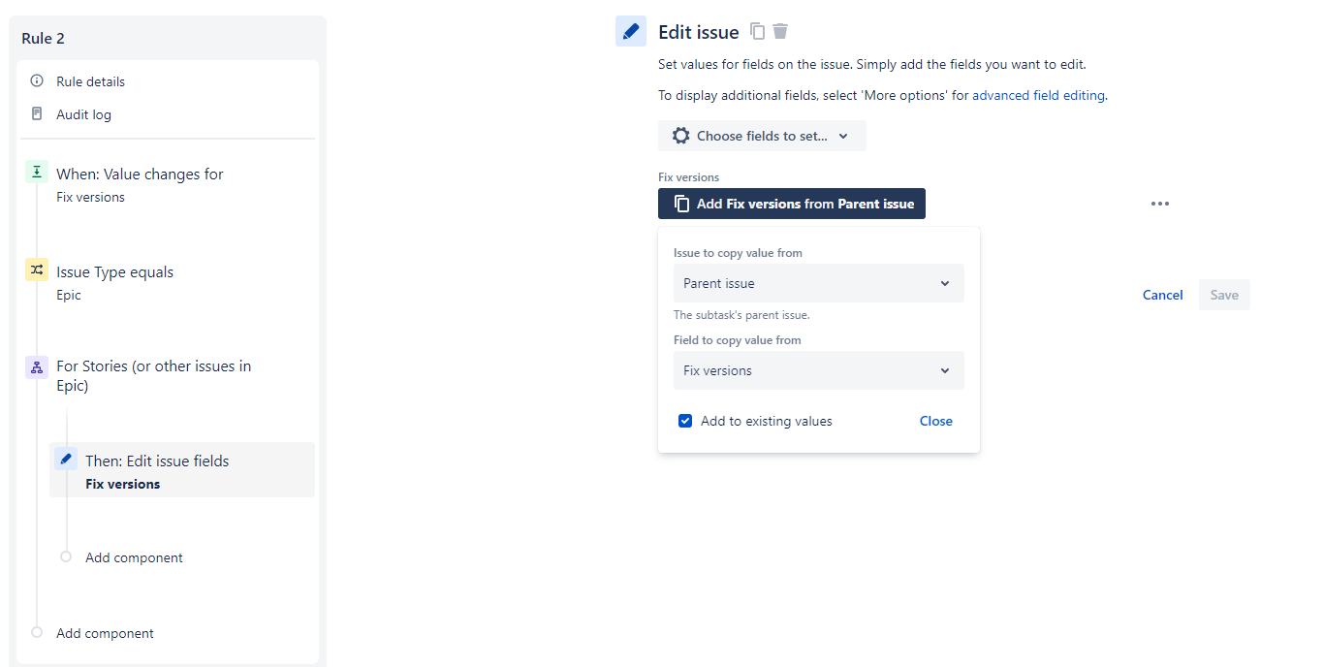Click Add Fix versions from Parent issue button
This screenshot has width=1324, height=667.
click(792, 204)
